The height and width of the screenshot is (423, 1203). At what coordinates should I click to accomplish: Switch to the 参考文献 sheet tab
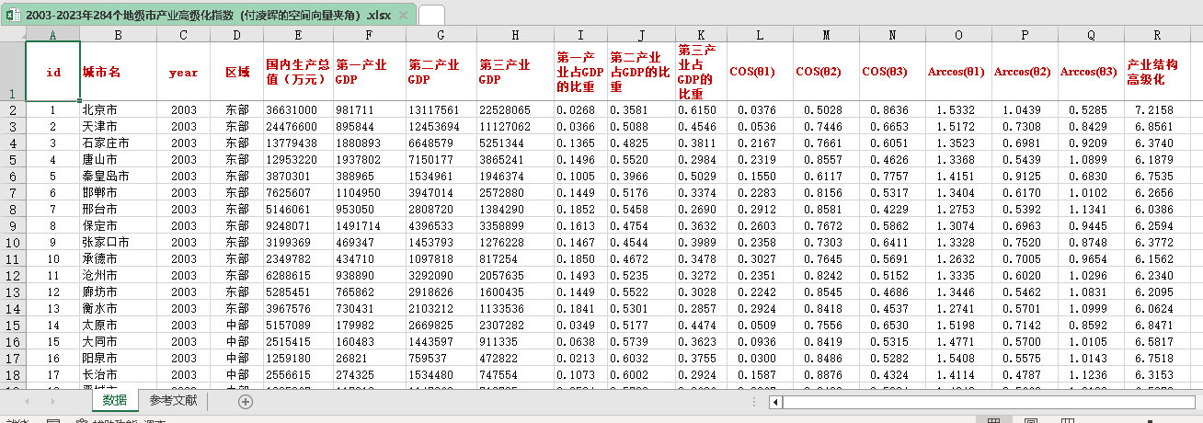coord(173,401)
